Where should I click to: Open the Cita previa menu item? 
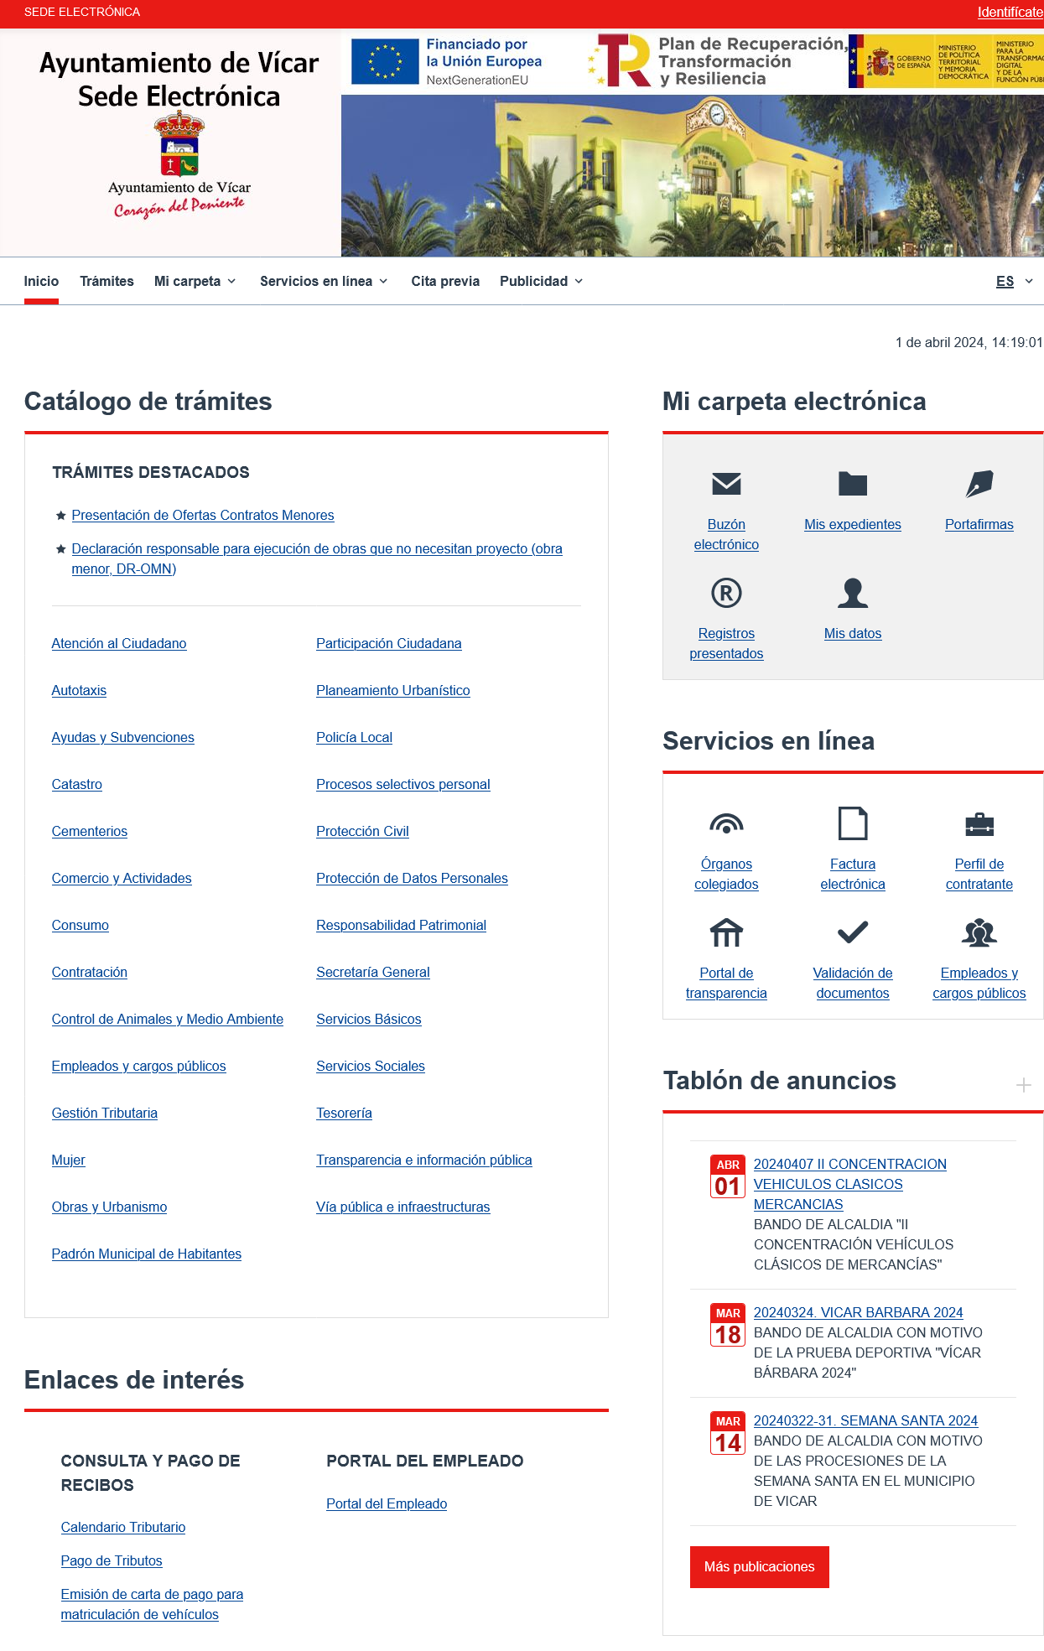(x=445, y=281)
